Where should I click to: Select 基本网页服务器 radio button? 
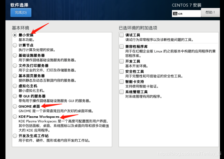[15, 76]
